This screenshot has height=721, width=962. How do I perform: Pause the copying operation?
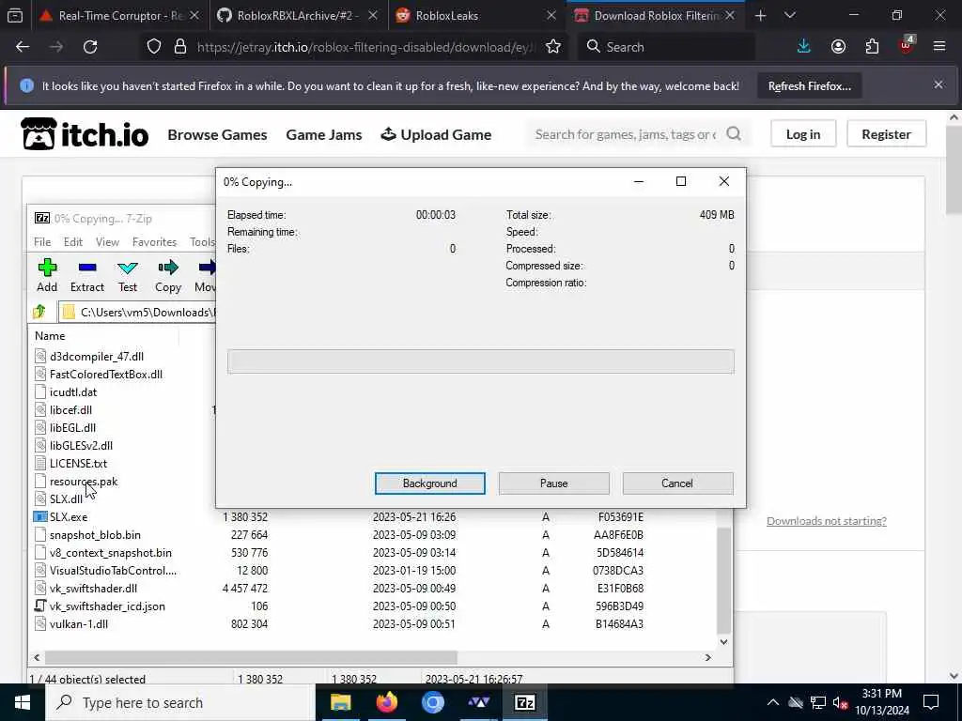pyautogui.click(x=554, y=483)
